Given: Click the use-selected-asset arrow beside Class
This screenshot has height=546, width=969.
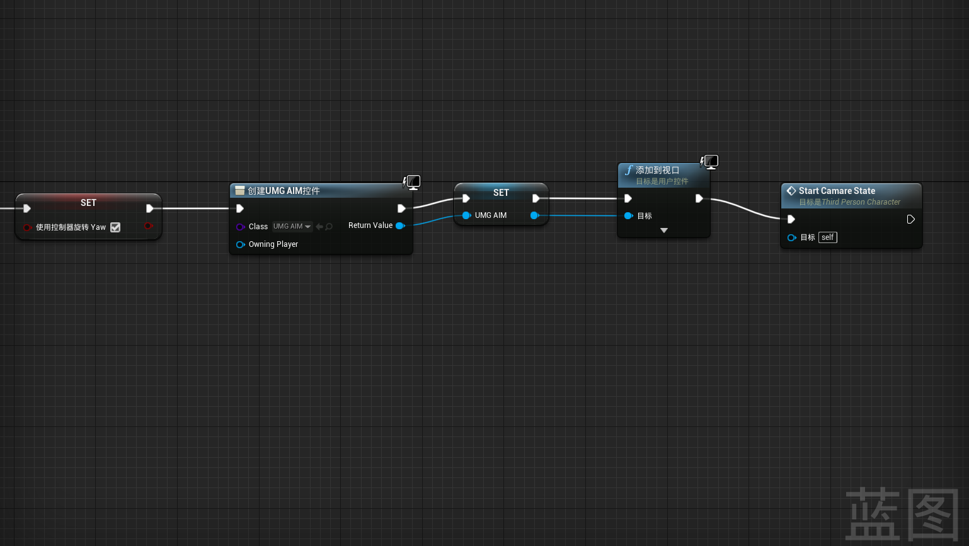Looking at the screenshot, I should coord(319,227).
